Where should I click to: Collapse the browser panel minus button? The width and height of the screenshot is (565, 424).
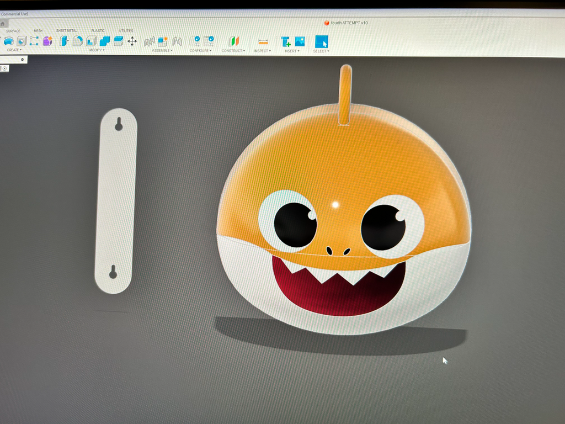point(22,60)
